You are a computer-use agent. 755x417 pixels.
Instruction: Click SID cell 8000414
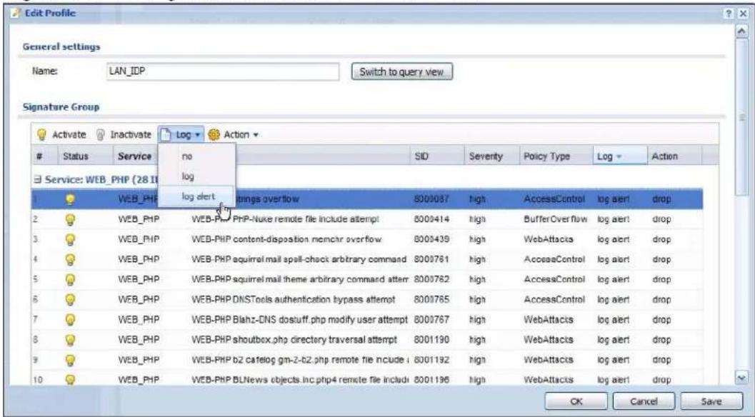431,220
